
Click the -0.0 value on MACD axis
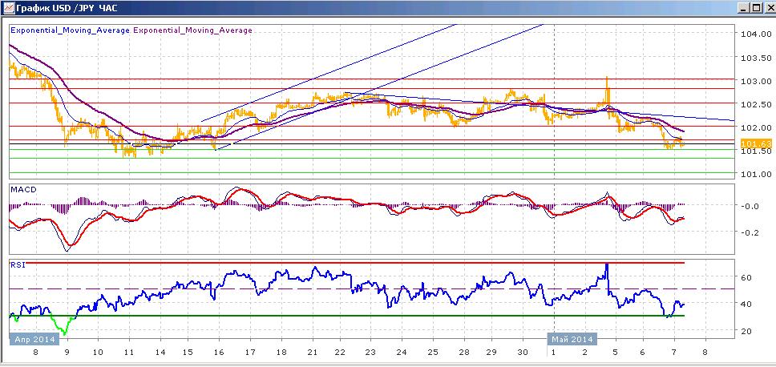(751, 206)
